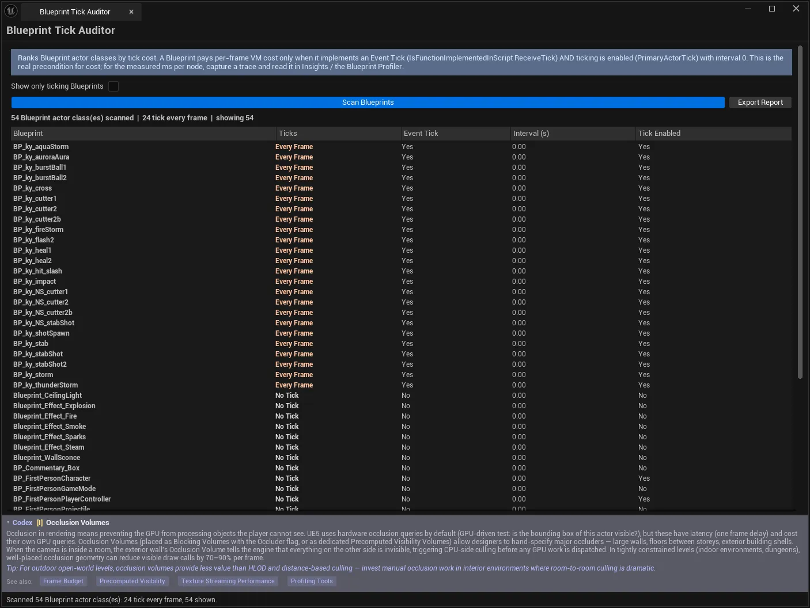Sort by the Interval (s) column header
Image resolution: width=810 pixels, height=608 pixels.
pos(573,133)
